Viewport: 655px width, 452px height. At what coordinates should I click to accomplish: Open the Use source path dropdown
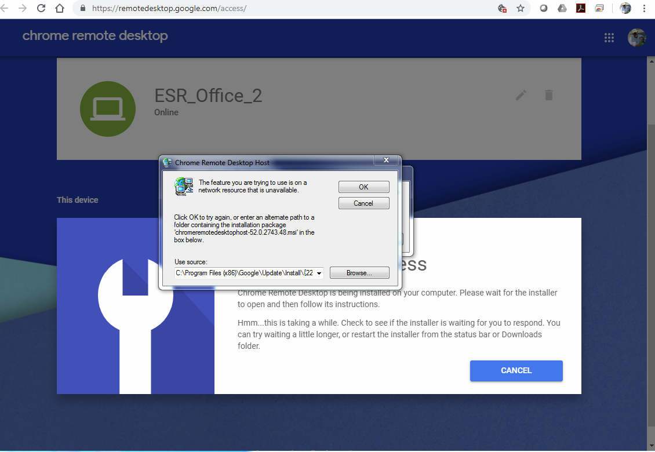click(319, 272)
